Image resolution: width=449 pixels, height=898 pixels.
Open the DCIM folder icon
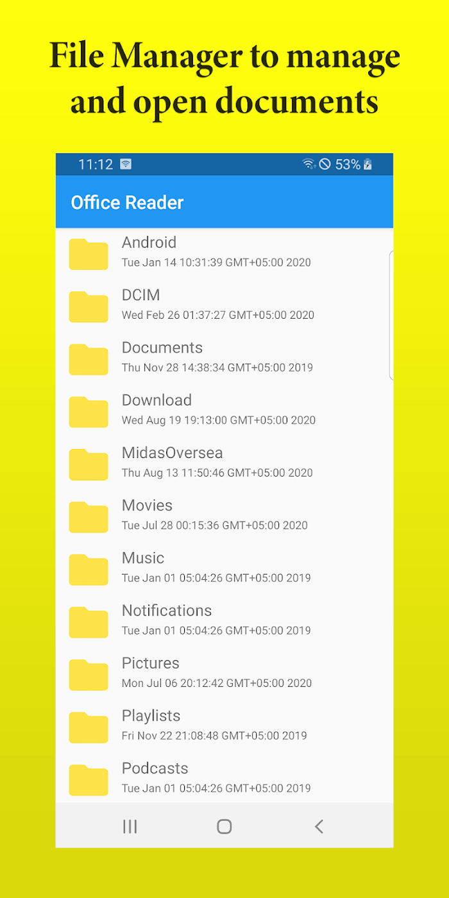click(x=89, y=307)
